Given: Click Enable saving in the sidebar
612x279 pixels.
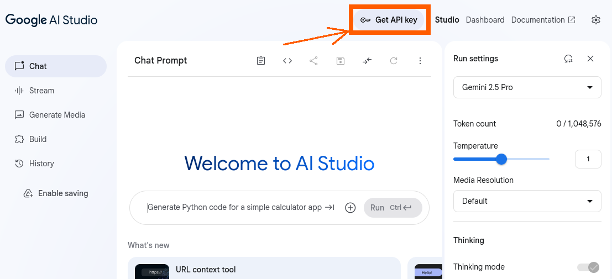Looking at the screenshot, I should [x=56, y=193].
